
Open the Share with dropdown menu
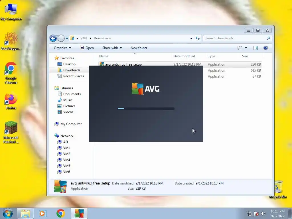pos(112,48)
